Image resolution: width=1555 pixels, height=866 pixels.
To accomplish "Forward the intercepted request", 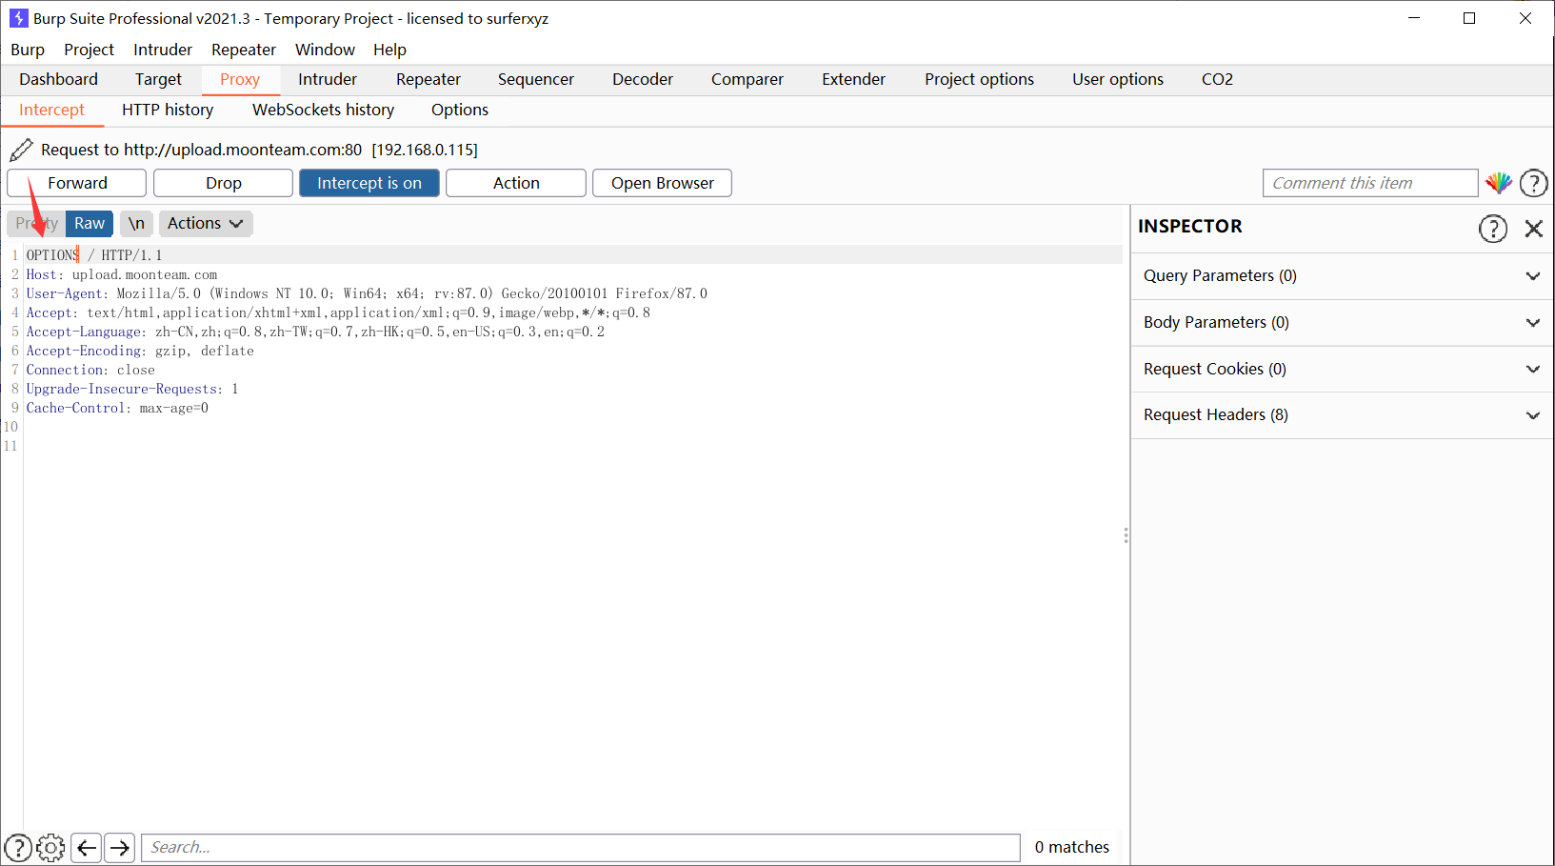I will 77,183.
